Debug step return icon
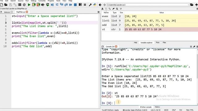198x111 pixels. coord(66,5)
